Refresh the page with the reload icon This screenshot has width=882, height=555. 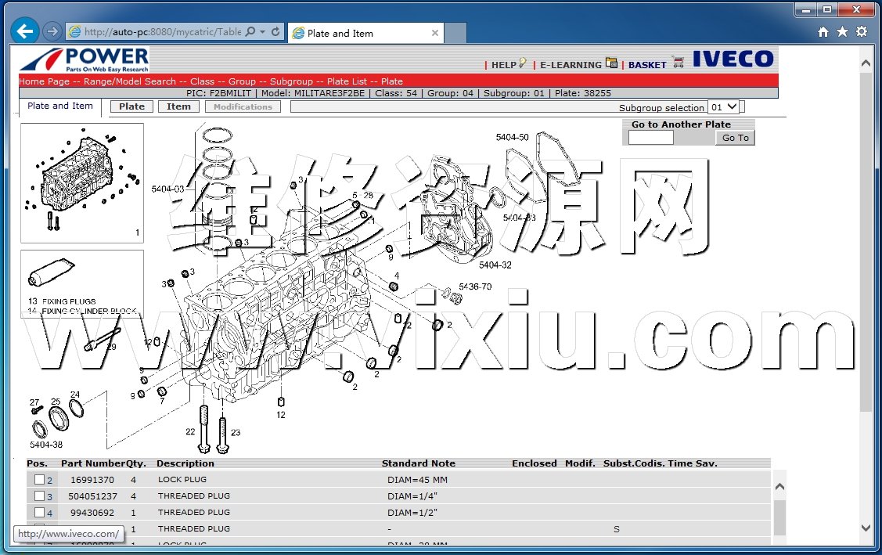click(x=275, y=32)
